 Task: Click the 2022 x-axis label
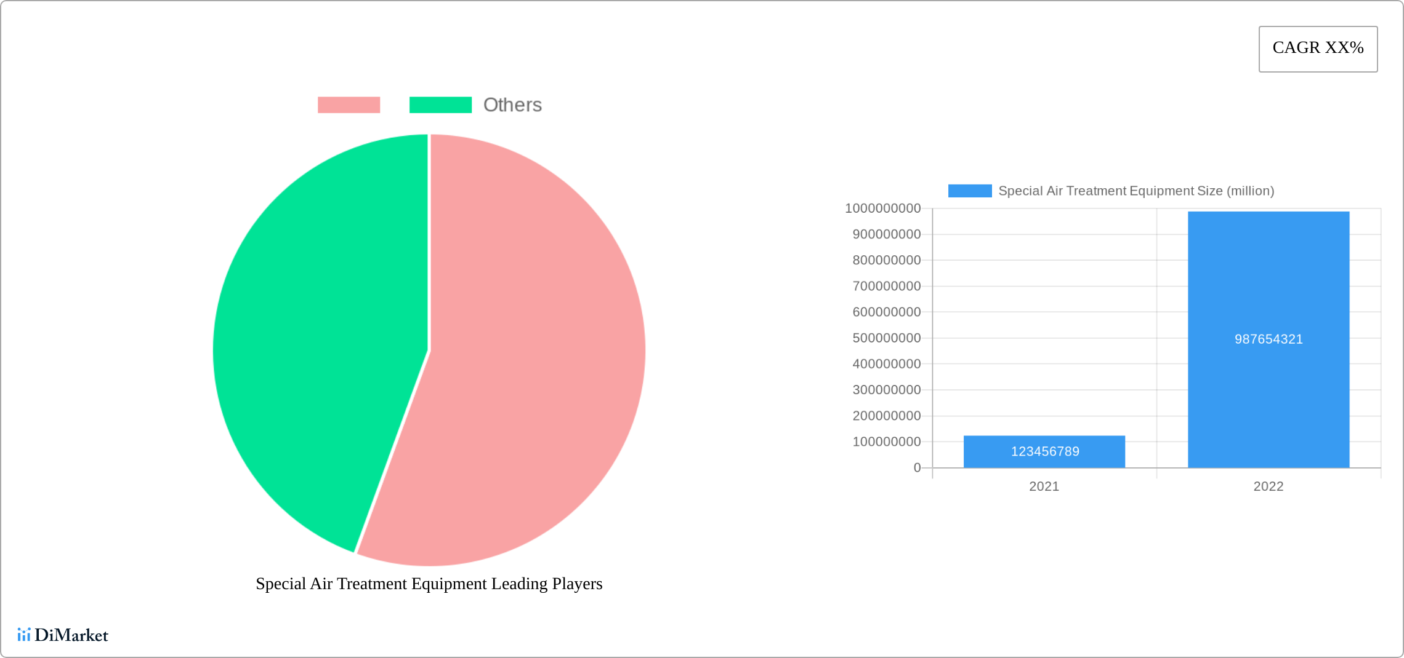point(1268,486)
